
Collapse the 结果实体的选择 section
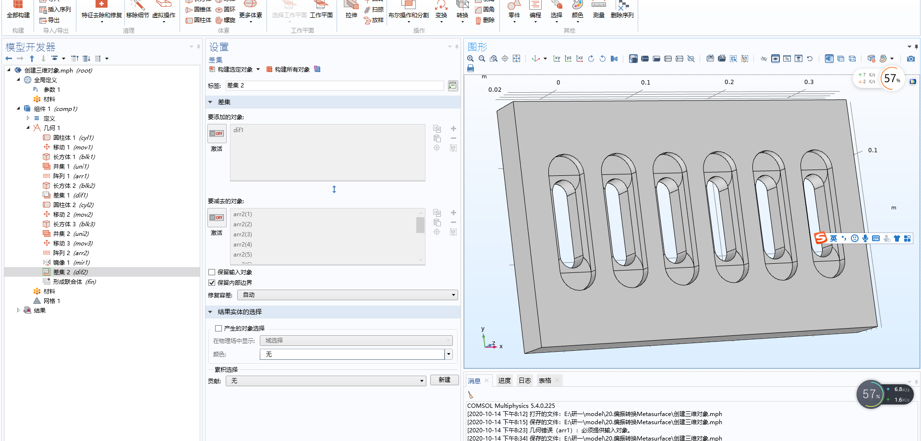pos(333,312)
